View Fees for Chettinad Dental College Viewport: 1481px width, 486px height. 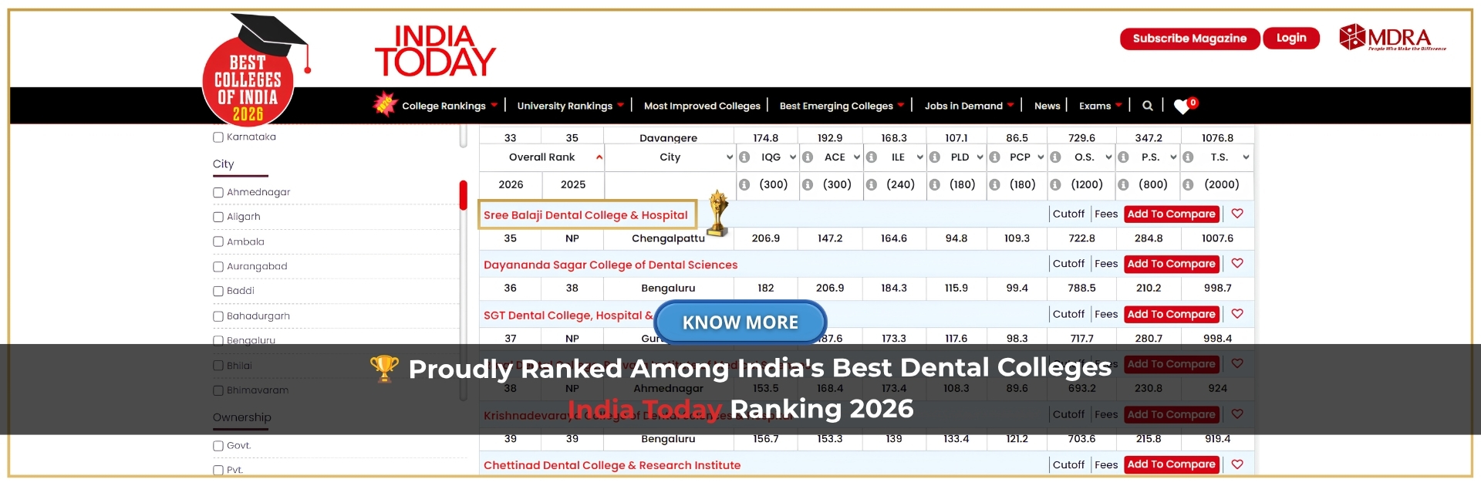pos(1105,464)
